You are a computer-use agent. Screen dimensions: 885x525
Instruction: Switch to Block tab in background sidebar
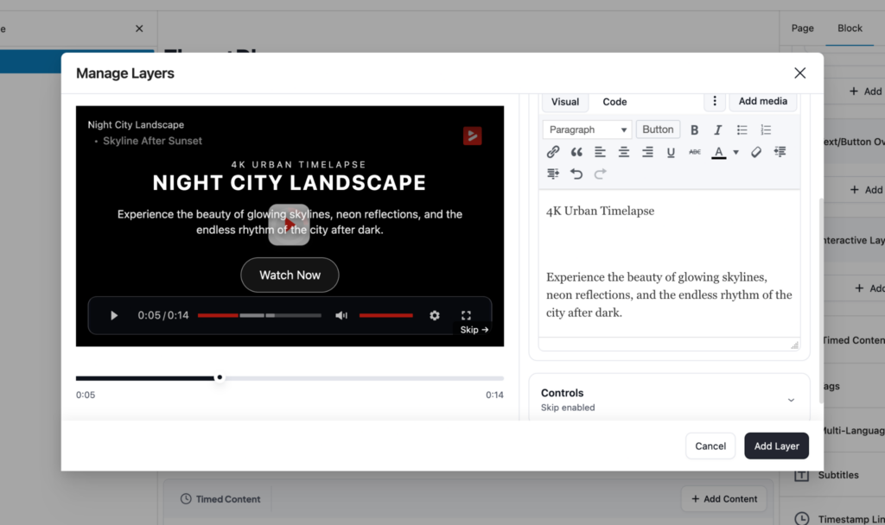[x=850, y=28]
